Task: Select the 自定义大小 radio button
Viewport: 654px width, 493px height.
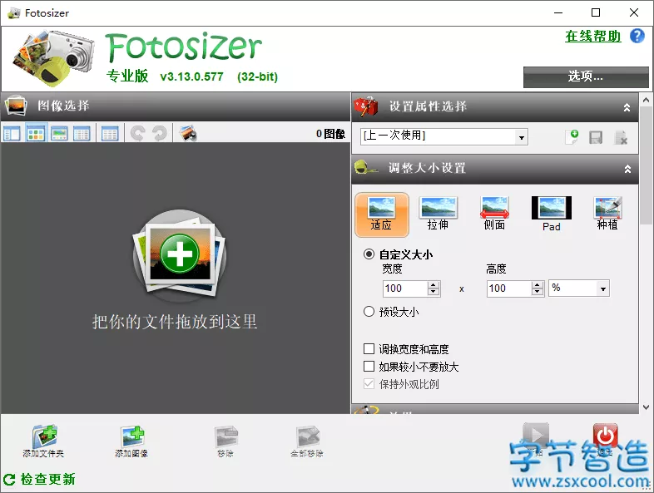Action: point(369,254)
